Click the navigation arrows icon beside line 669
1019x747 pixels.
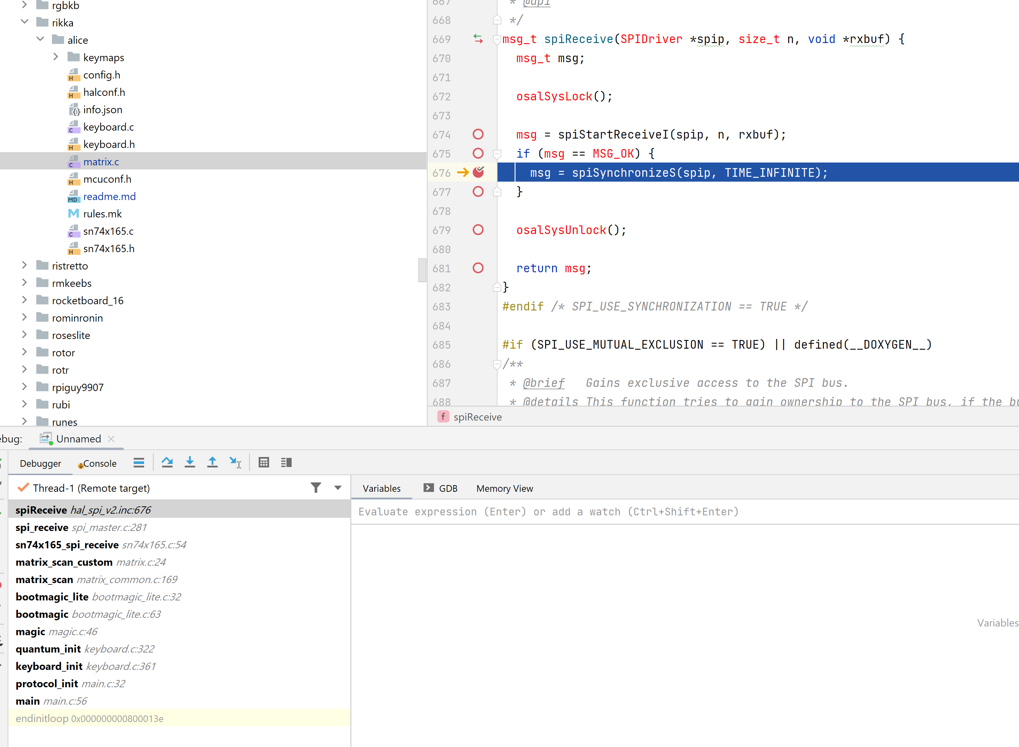(x=478, y=39)
